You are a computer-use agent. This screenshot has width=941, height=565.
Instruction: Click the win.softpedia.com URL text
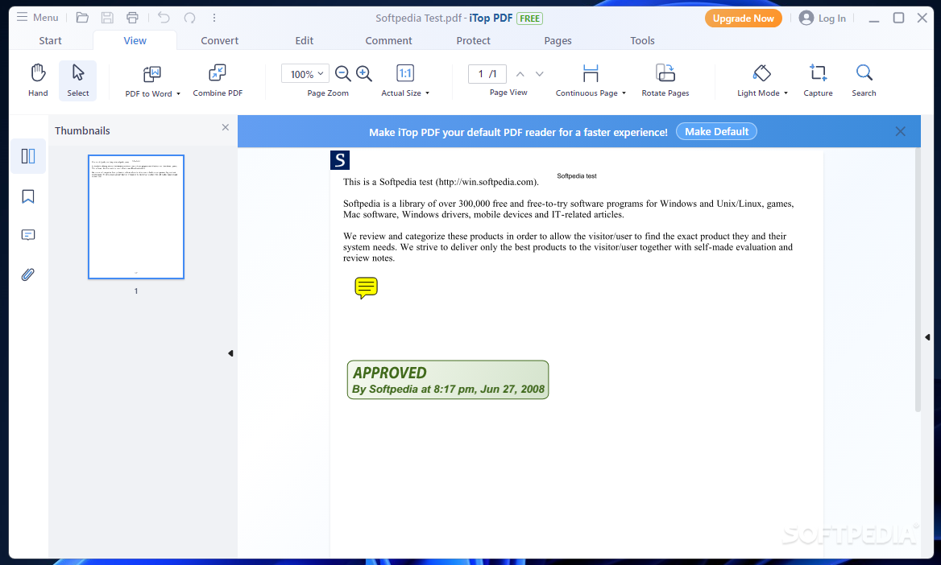486,182
